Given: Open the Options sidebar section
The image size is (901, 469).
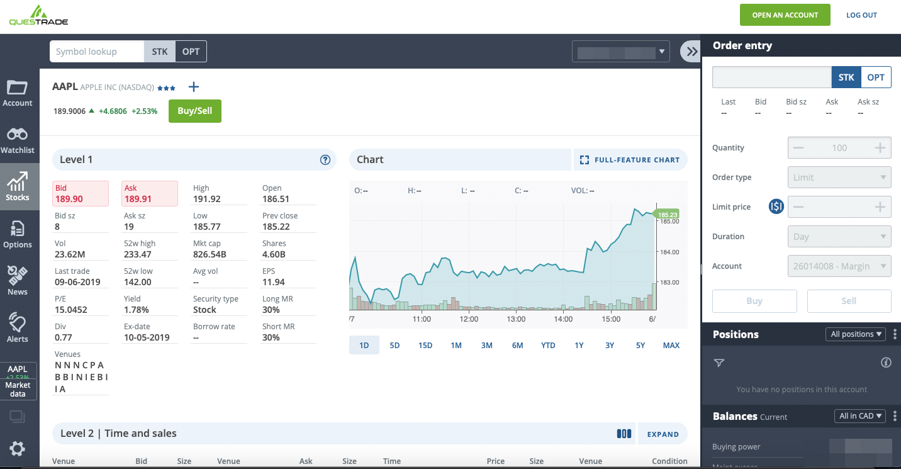Looking at the screenshot, I should tap(18, 234).
